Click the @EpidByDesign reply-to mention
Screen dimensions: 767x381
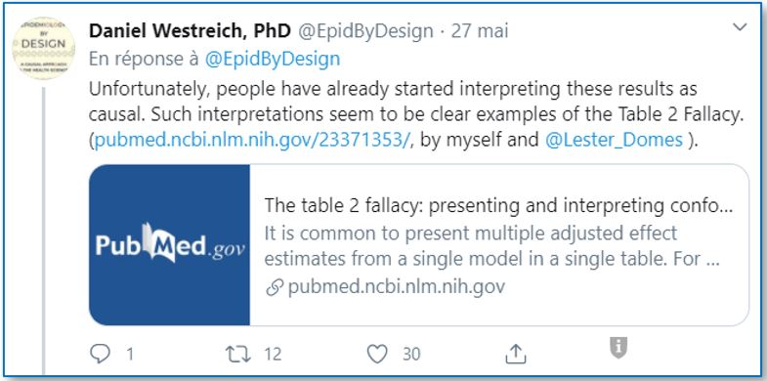(x=273, y=60)
